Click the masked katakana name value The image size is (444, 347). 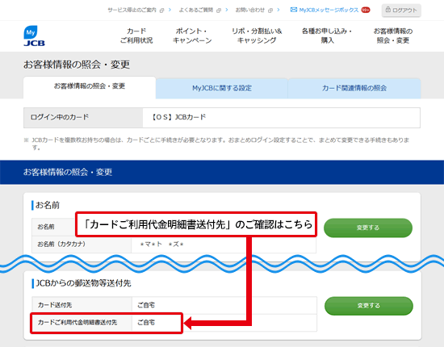162,245
